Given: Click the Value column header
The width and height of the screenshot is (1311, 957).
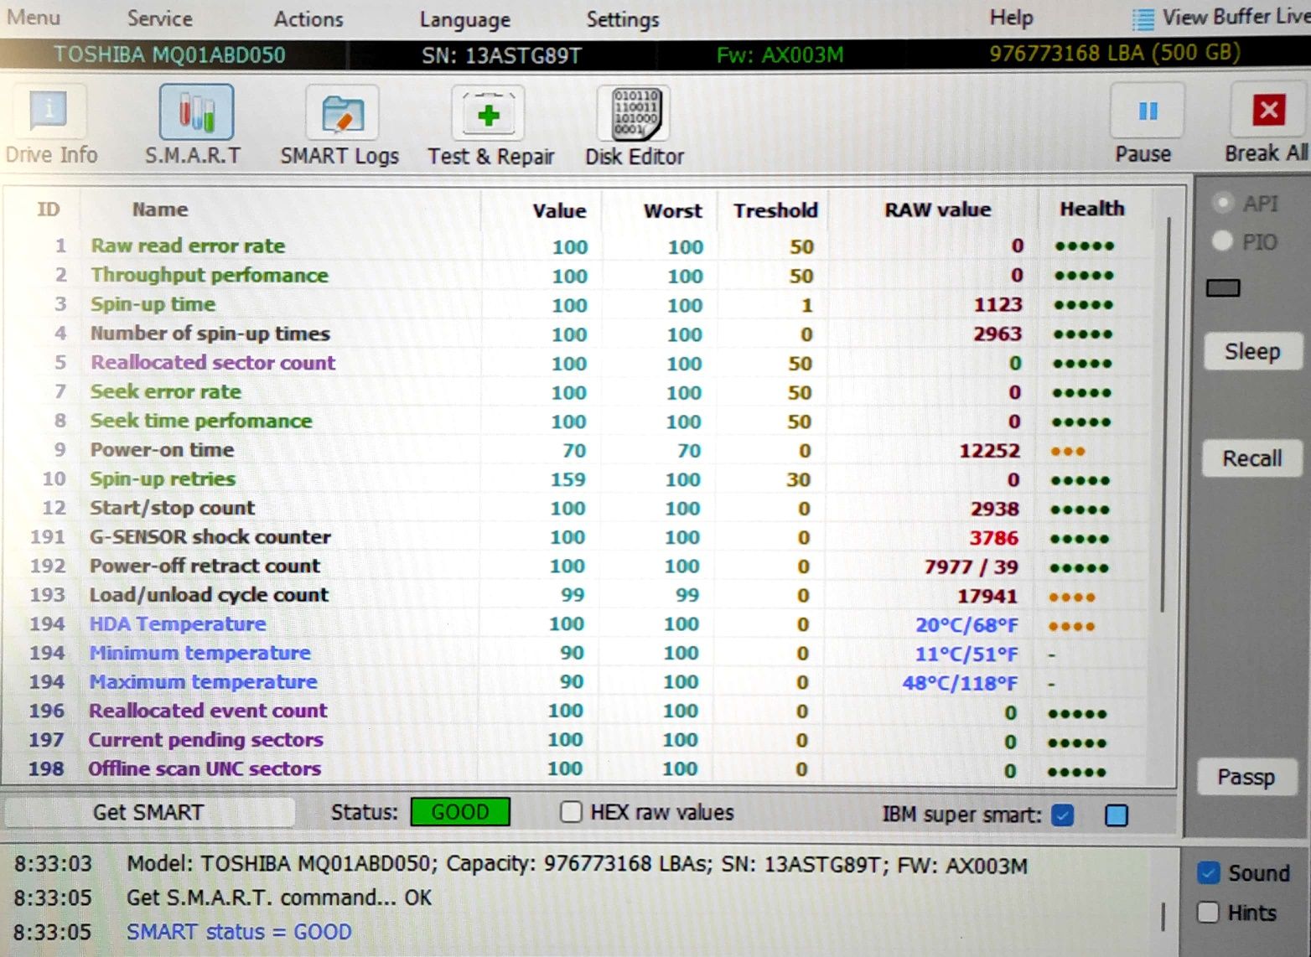Looking at the screenshot, I should (559, 210).
